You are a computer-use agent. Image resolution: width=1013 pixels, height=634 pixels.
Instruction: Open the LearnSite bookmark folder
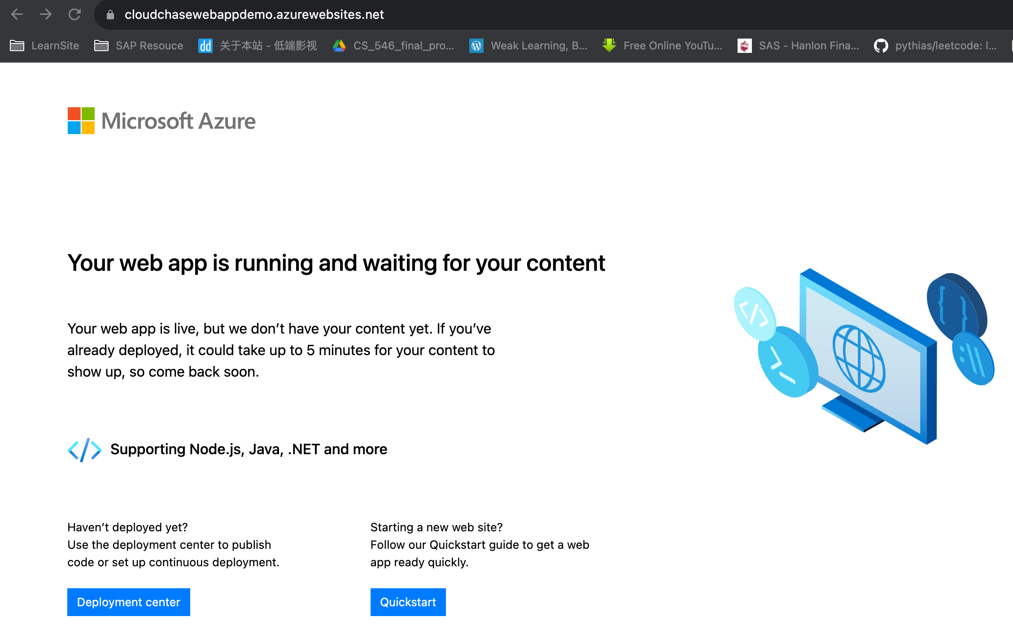click(44, 46)
